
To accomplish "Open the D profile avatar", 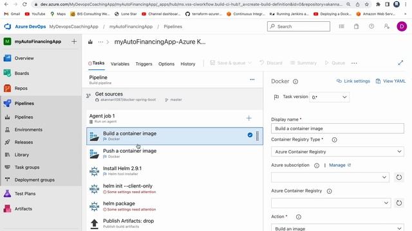I will (x=402, y=26).
